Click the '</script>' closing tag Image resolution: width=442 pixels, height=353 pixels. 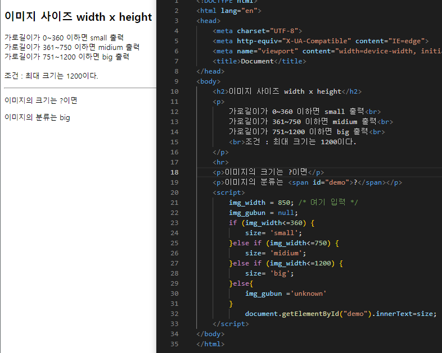coord(231,324)
